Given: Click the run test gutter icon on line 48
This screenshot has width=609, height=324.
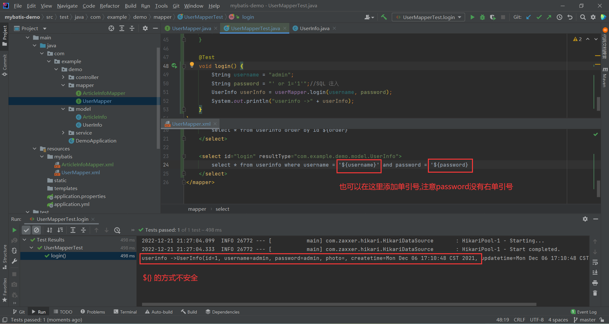Looking at the screenshot, I should [x=174, y=66].
